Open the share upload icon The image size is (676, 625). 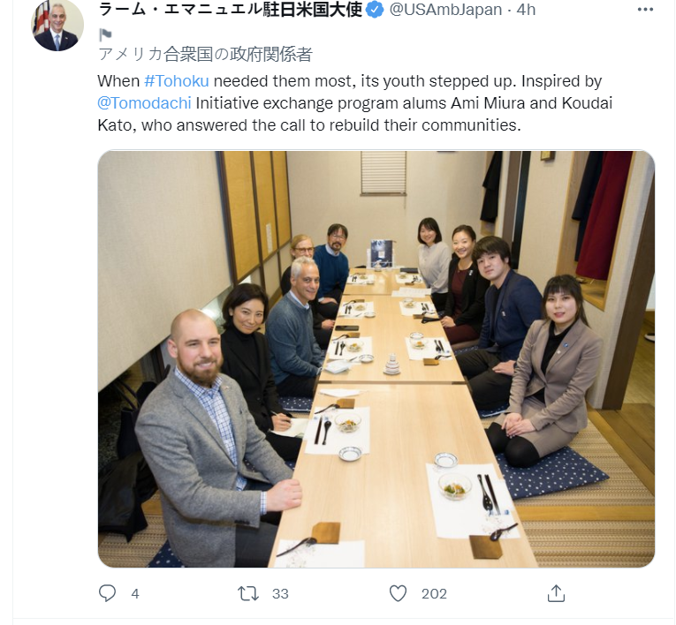pyautogui.click(x=556, y=593)
